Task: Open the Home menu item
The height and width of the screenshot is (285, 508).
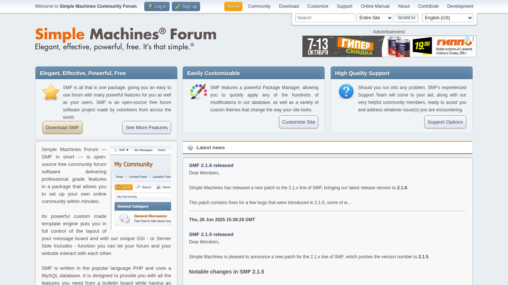Action: (233, 6)
